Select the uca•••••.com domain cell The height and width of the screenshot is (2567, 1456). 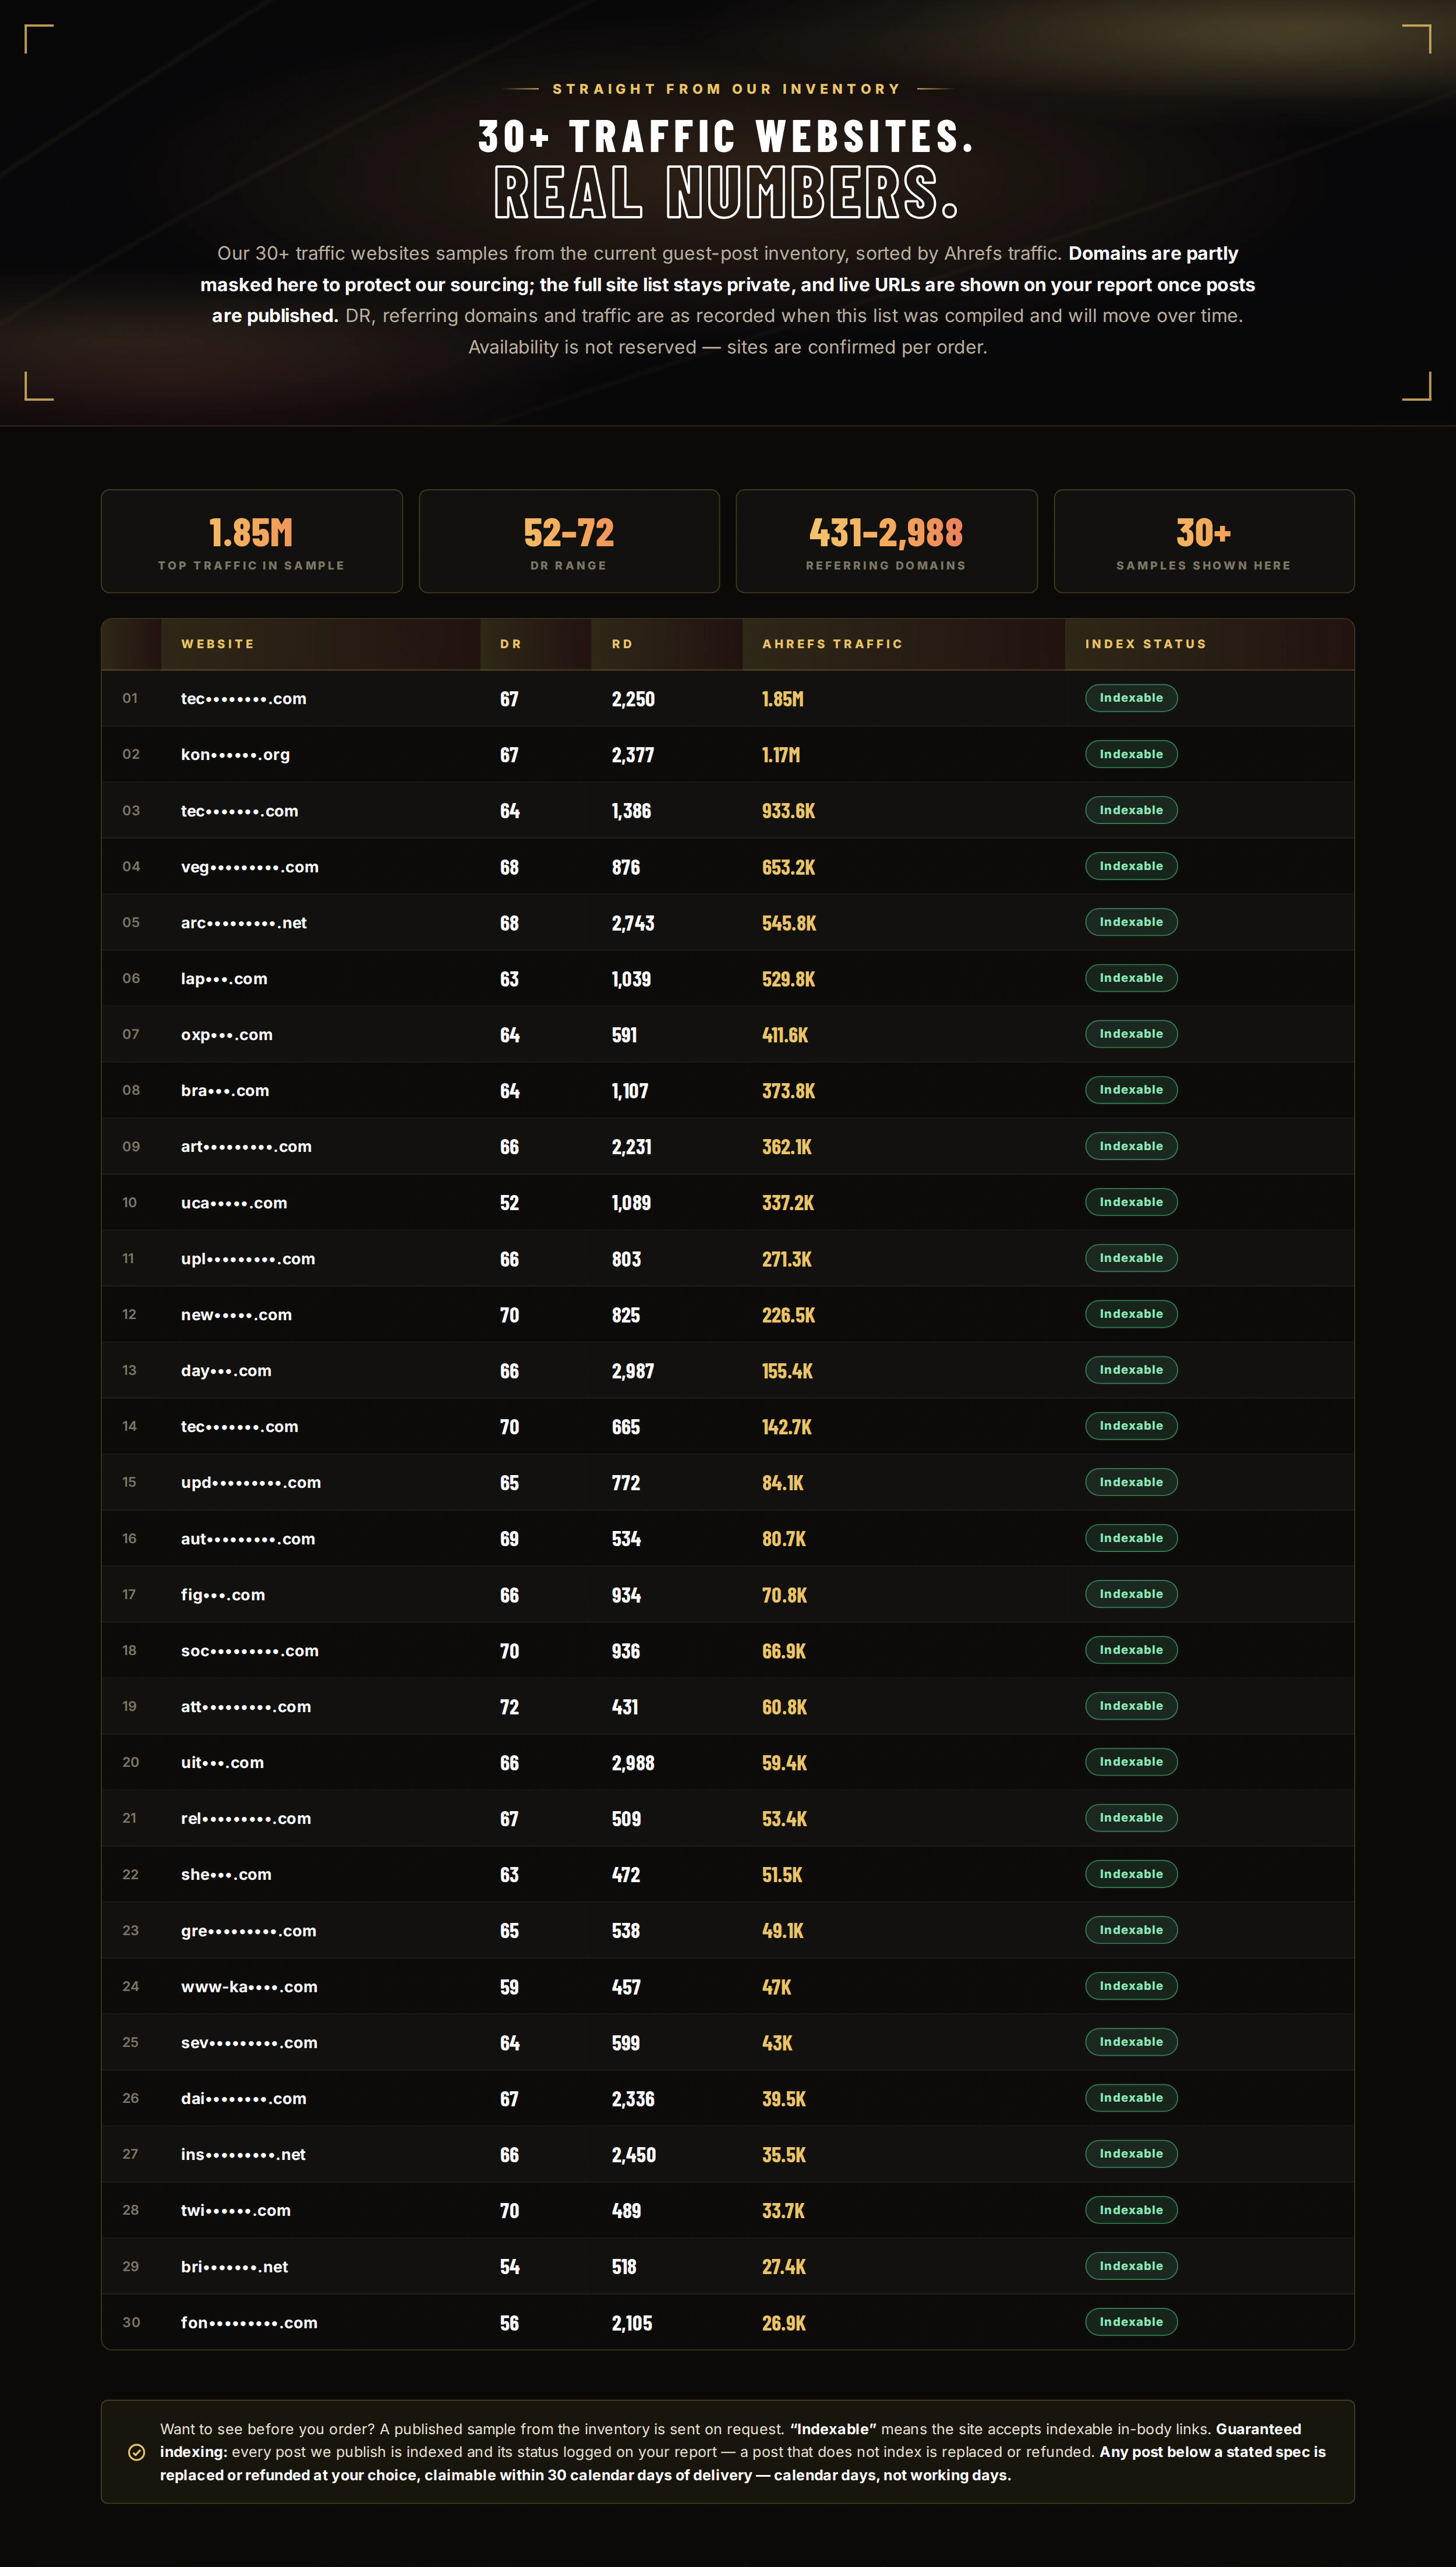[234, 1203]
